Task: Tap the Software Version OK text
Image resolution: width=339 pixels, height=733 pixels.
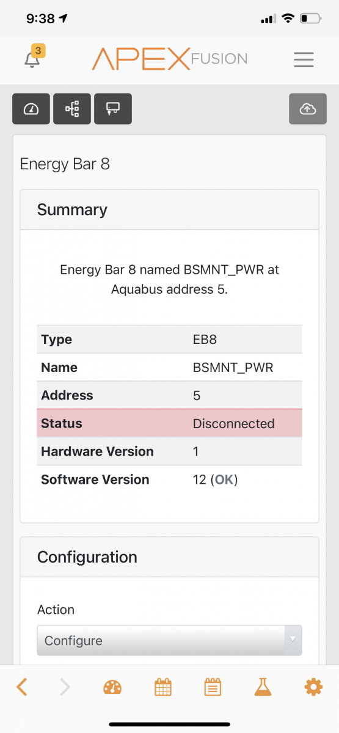Action: (x=224, y=480)
